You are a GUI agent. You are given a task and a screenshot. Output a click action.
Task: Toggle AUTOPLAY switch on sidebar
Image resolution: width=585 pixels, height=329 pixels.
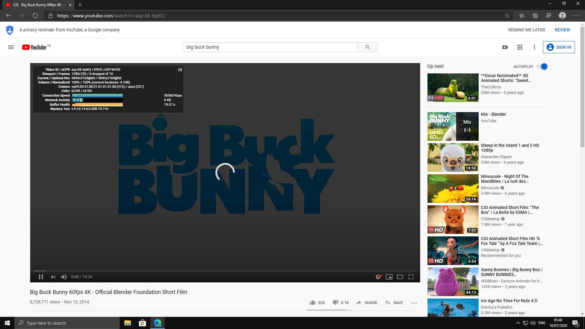543,66
